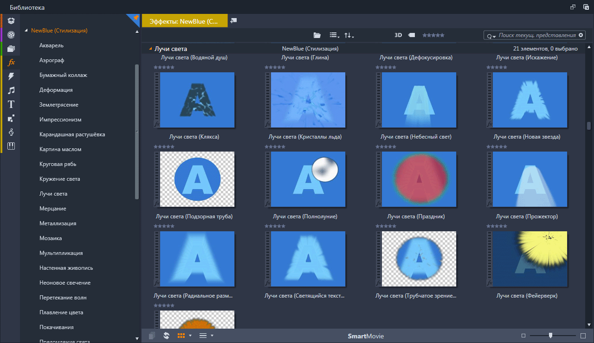594x343 pixels.
Task: Select Лучи света in the tree
Action: (53, 194)
